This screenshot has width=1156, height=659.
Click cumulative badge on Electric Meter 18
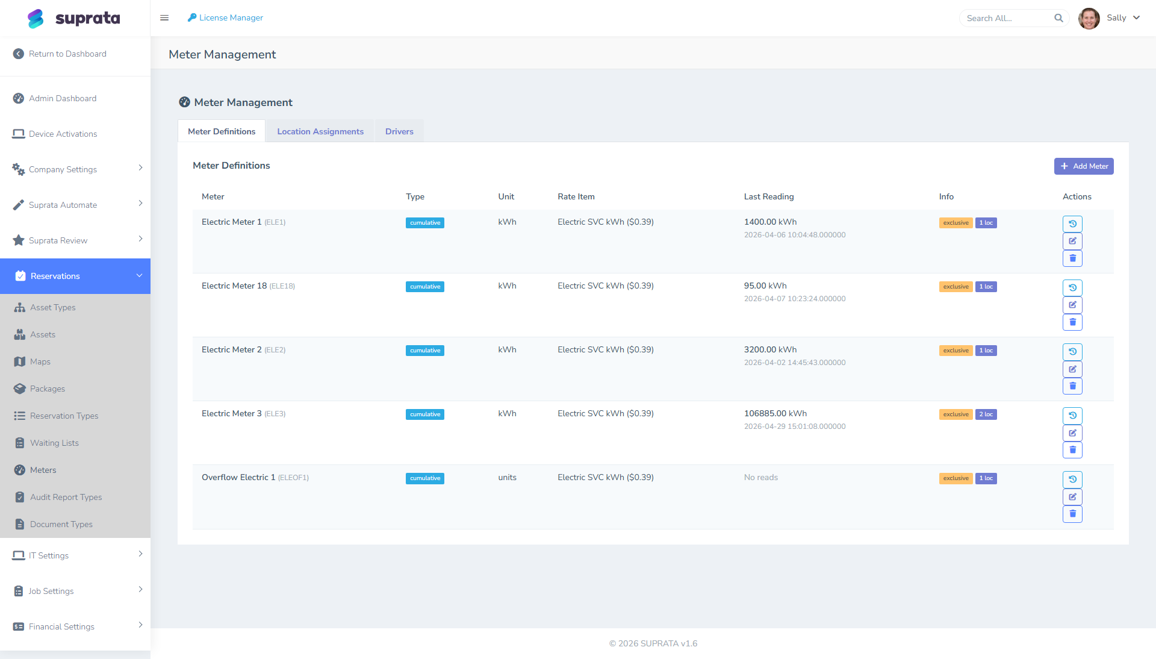click(425, 287)
